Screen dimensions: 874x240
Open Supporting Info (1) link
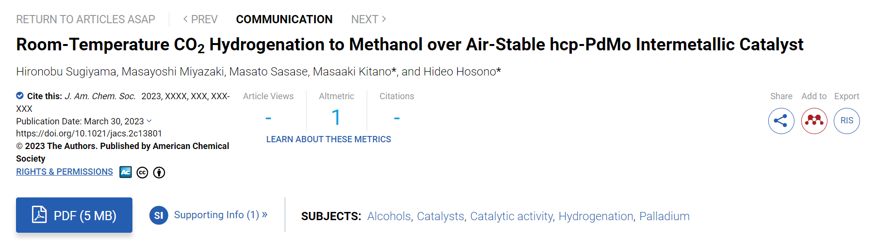pos(221,215)
